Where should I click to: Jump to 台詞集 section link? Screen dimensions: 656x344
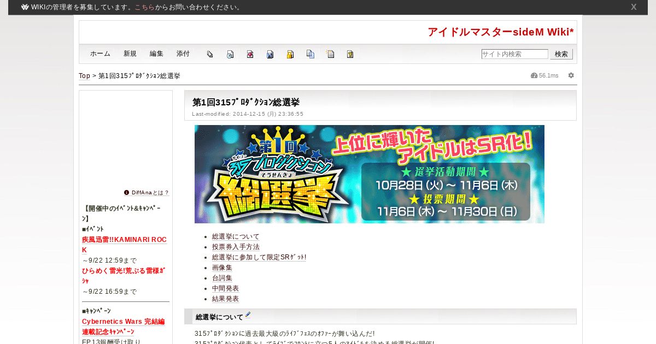click(222, 278)
